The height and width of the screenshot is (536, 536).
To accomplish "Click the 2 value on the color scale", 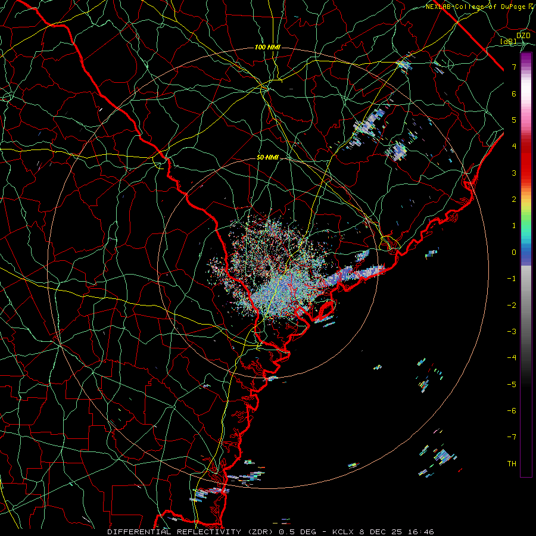I will 514,200.
